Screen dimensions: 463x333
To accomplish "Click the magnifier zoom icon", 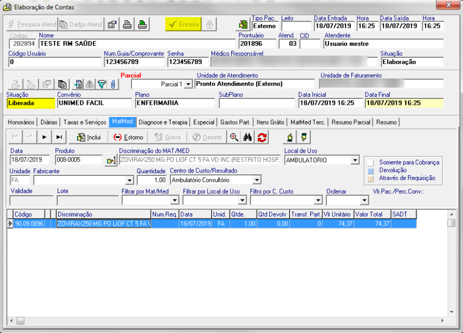I will click(234, 137).
